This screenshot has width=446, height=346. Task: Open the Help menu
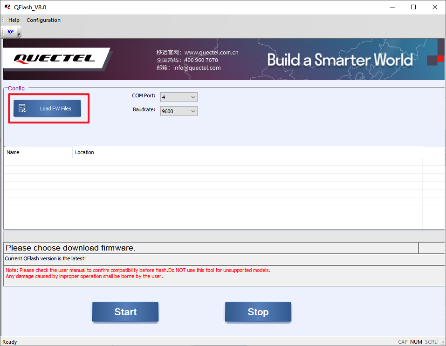14,20
